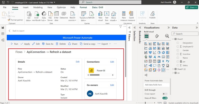Collapse the Visualizations pane
199x104 pixels.
point(169,28)
